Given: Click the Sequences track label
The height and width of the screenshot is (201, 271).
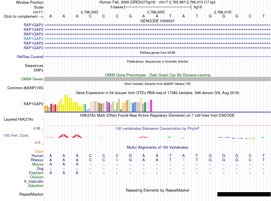Looking at the screenshot, I should [34, 65].
